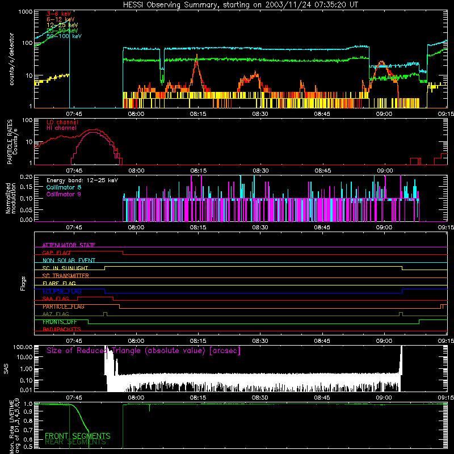Click the 'LO channel' legend label
454x454 pixels.
pos(62,122)
